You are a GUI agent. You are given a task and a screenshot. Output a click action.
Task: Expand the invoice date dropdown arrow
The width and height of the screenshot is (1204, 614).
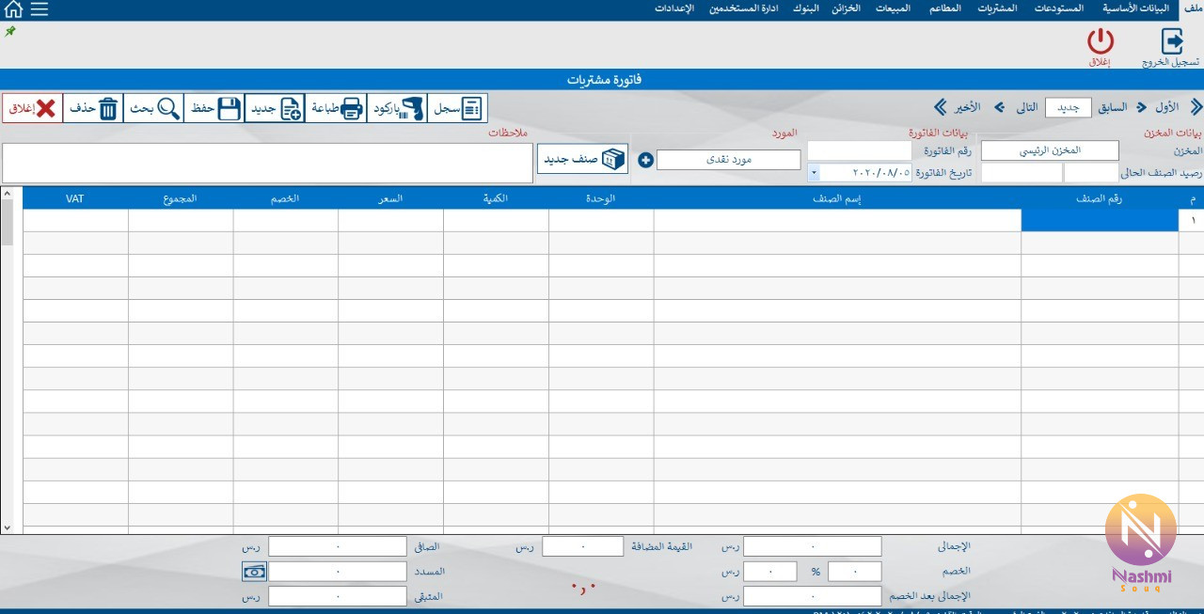pyautogui.click(x=813, y=173)
